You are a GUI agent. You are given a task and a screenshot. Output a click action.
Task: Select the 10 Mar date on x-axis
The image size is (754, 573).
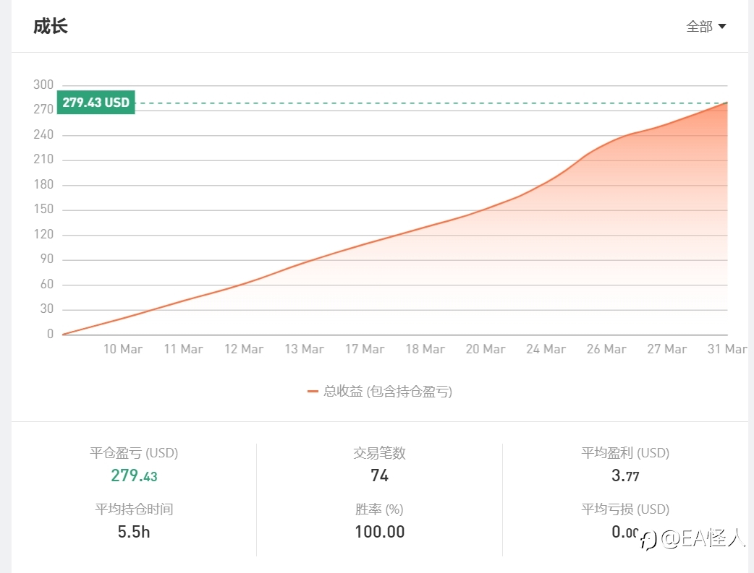tap(122, 349)
